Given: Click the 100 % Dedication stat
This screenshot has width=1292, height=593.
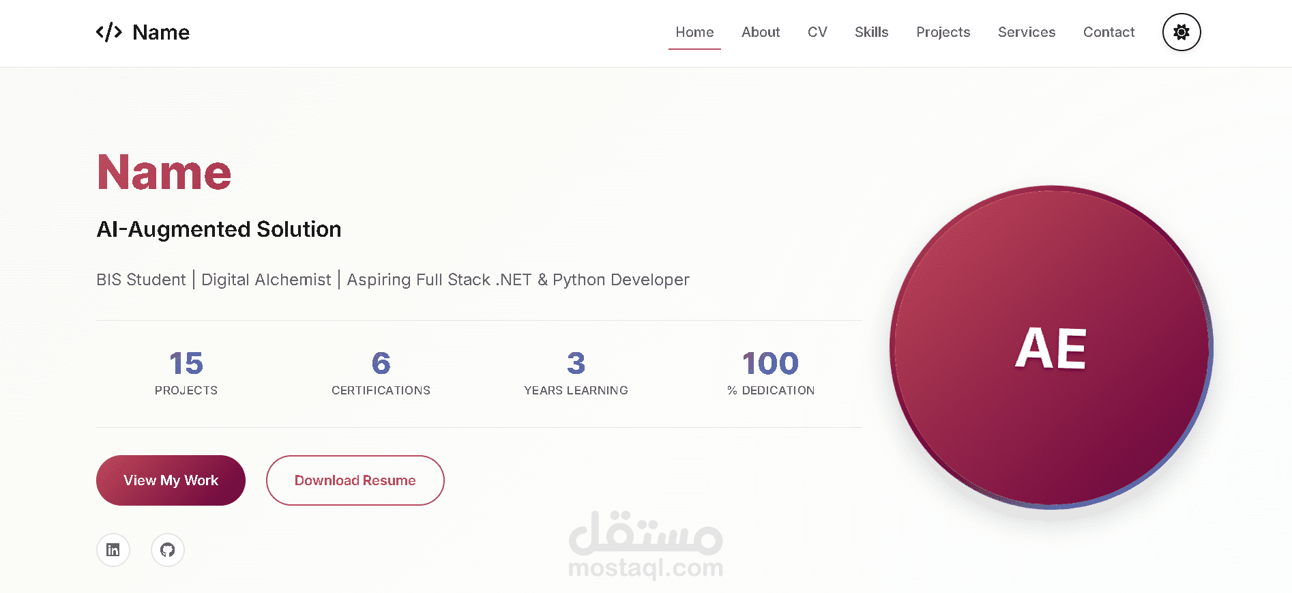Looking at the screenshot, I should tap(771, 373).
